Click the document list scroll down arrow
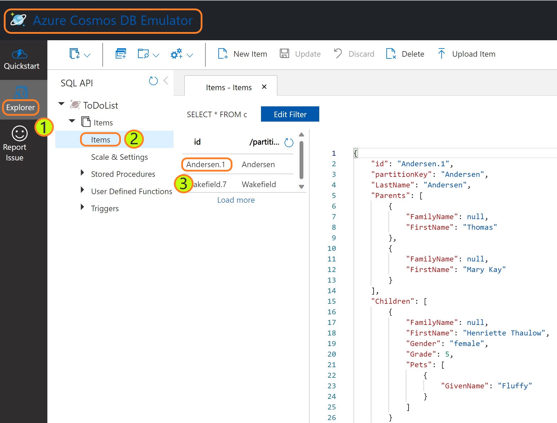Viewport: 557px width, 423px height. pos(301,187)
